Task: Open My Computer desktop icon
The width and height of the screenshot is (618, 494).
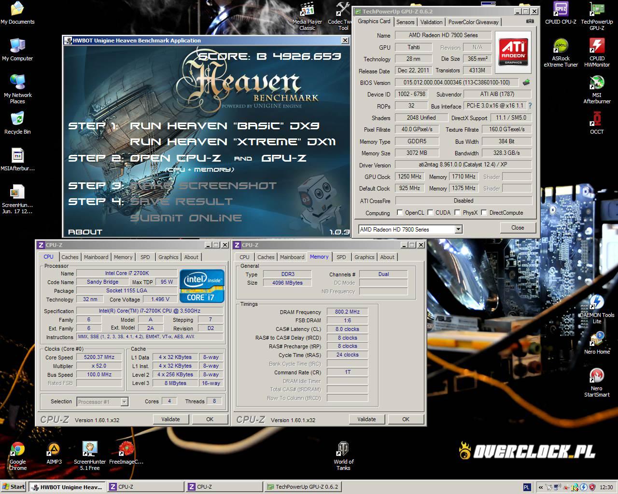Action: (x=17, y=49)
